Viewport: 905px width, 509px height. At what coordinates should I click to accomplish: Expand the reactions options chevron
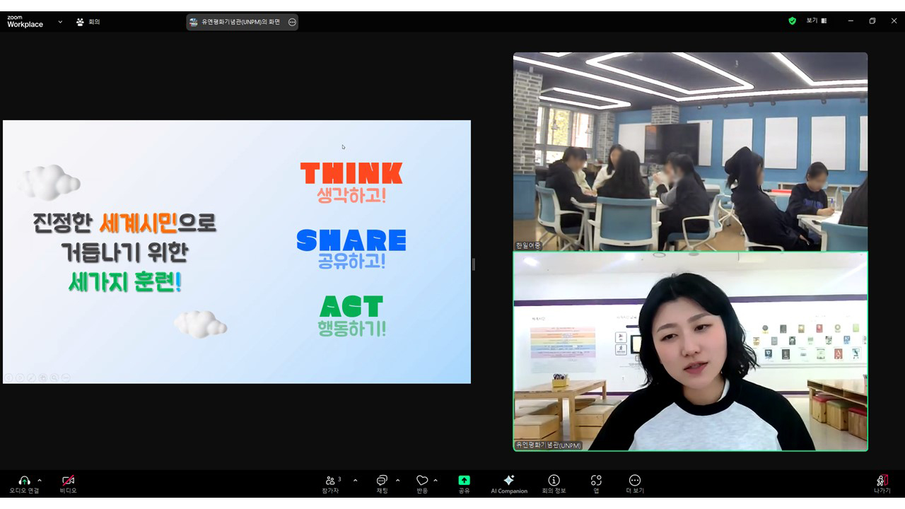436,481
